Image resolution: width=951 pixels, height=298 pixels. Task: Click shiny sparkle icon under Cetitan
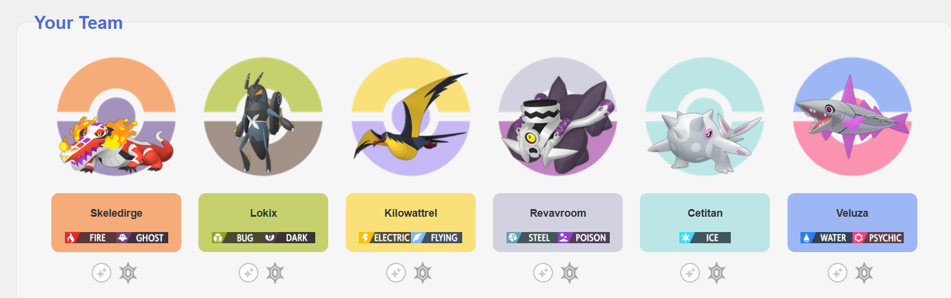(690, 273)
